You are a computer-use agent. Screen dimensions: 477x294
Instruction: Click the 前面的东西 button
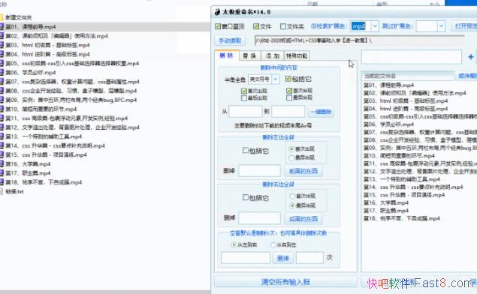click(303, 171)
